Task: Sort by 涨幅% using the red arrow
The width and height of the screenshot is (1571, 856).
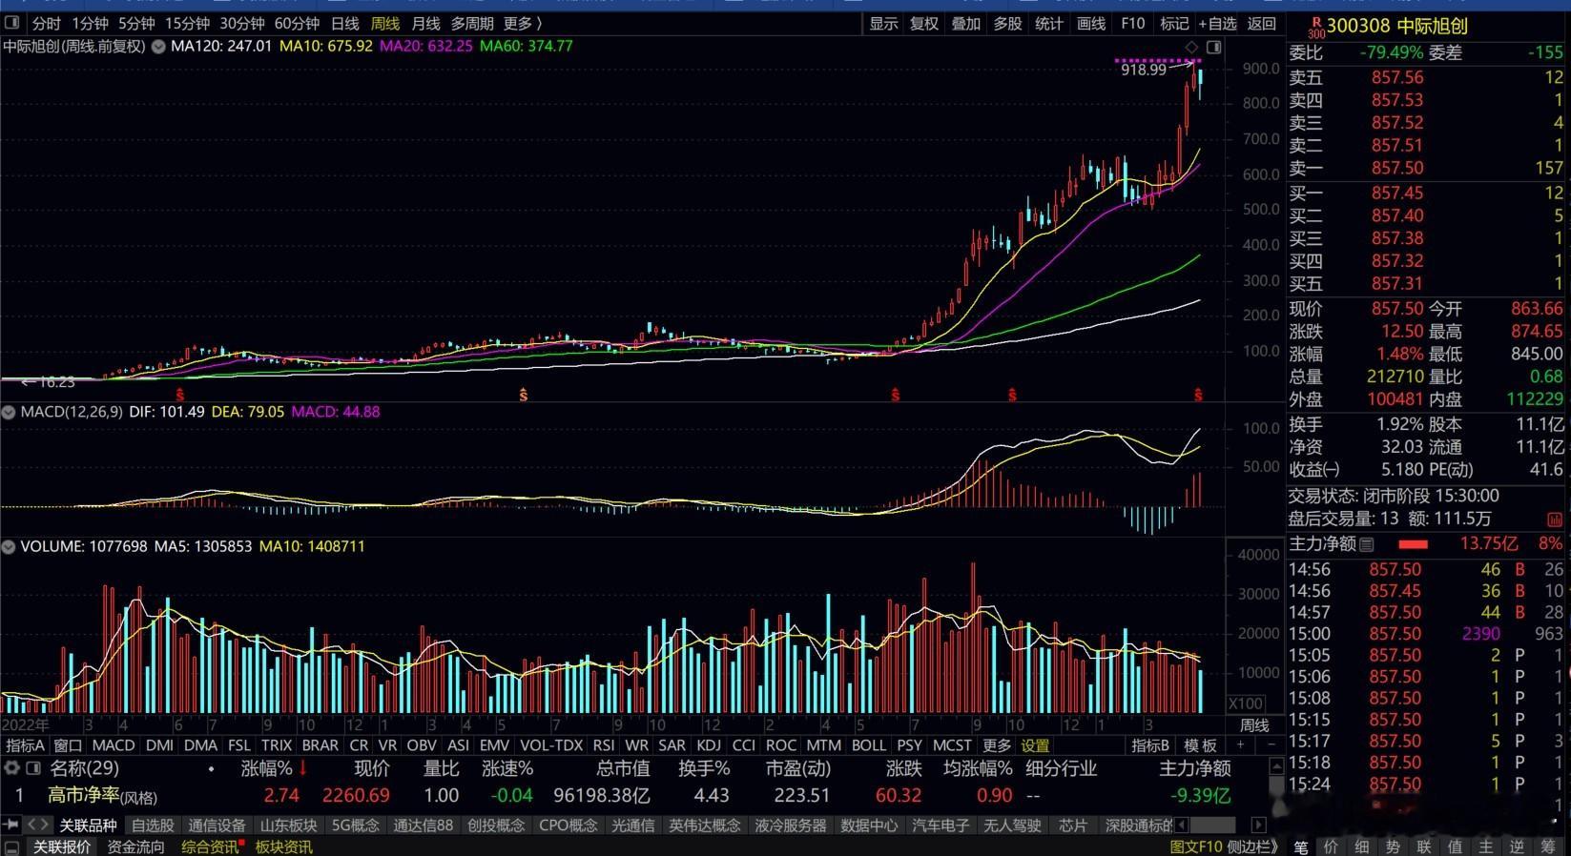Action: (303, 768)
